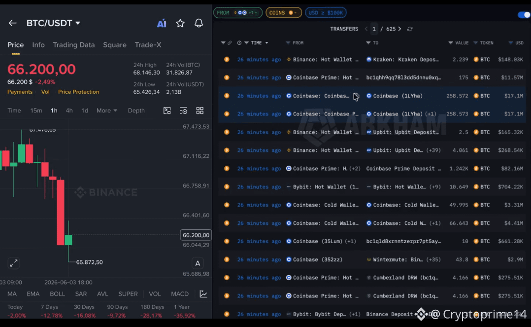Open the Wintermute recipient entity
531x327 pixels.
click(395, 259)
